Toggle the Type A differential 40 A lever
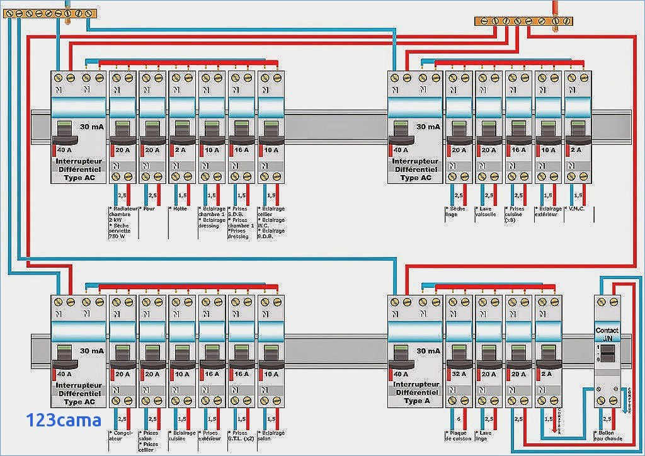Screen dimensions: 645x456 400,356
